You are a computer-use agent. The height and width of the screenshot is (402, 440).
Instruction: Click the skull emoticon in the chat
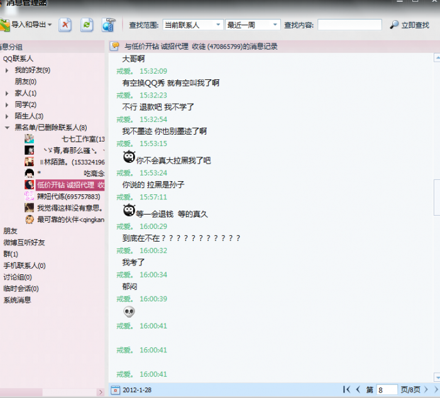coord(129,311)
